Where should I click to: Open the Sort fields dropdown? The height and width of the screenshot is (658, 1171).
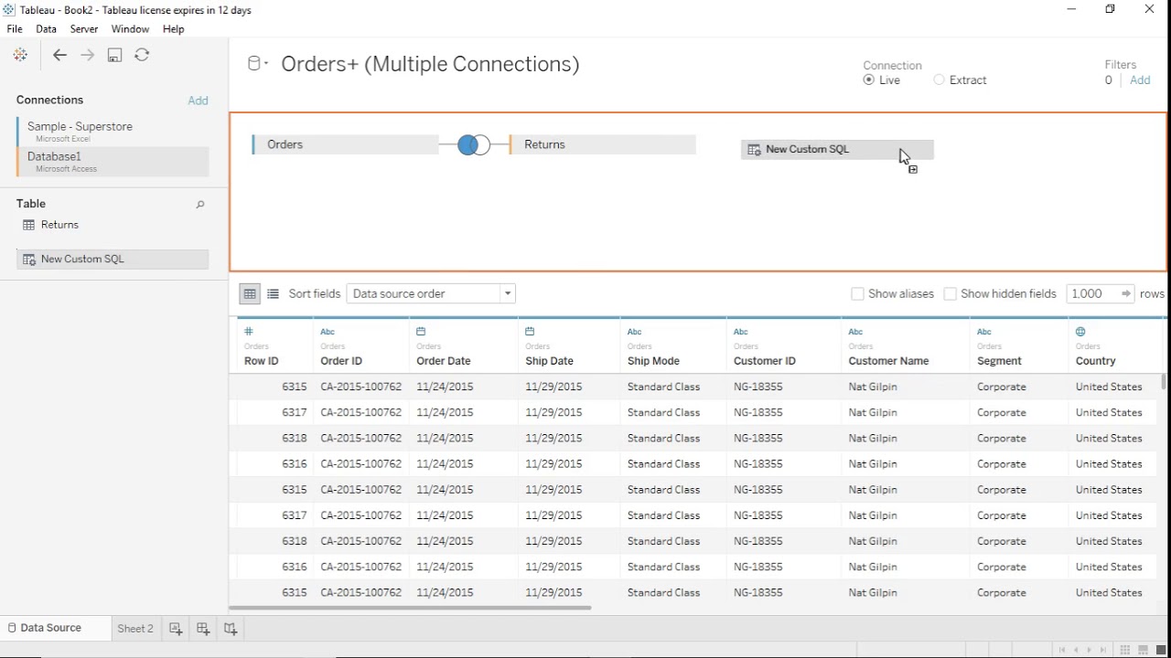pos(431,294)
